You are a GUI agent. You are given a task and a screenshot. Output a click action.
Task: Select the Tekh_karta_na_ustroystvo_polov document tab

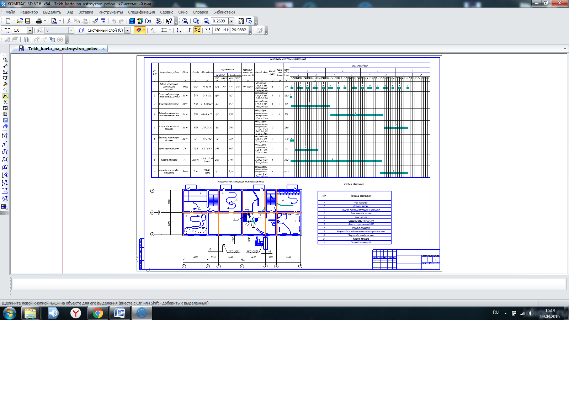[x=63, y=49]
